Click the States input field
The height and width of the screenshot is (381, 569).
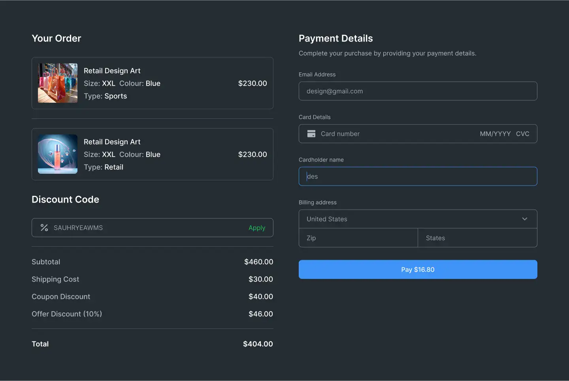(477, 238)
